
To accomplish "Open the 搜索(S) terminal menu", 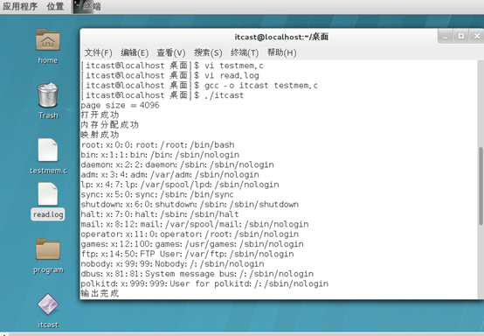I will tap(208, 52).
